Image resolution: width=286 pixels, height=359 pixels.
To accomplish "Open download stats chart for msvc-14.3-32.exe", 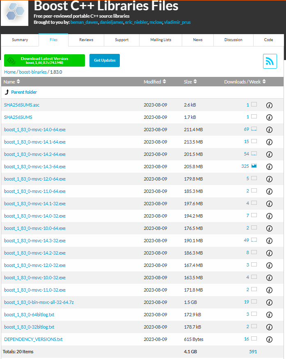I will [x=254, y=240].
